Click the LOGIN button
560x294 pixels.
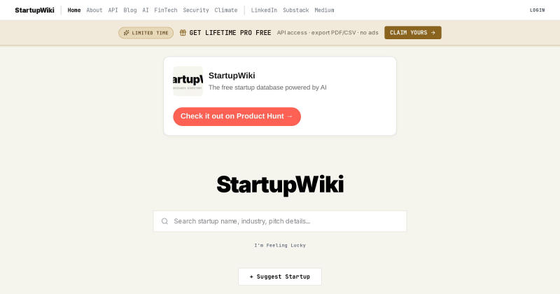click(537, 10)
